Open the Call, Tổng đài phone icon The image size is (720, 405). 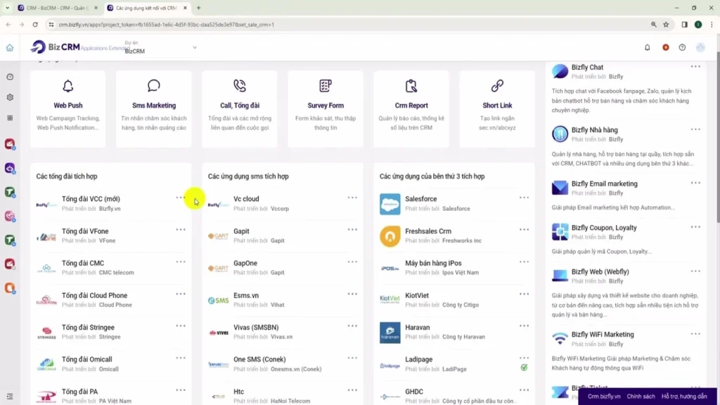240,86
